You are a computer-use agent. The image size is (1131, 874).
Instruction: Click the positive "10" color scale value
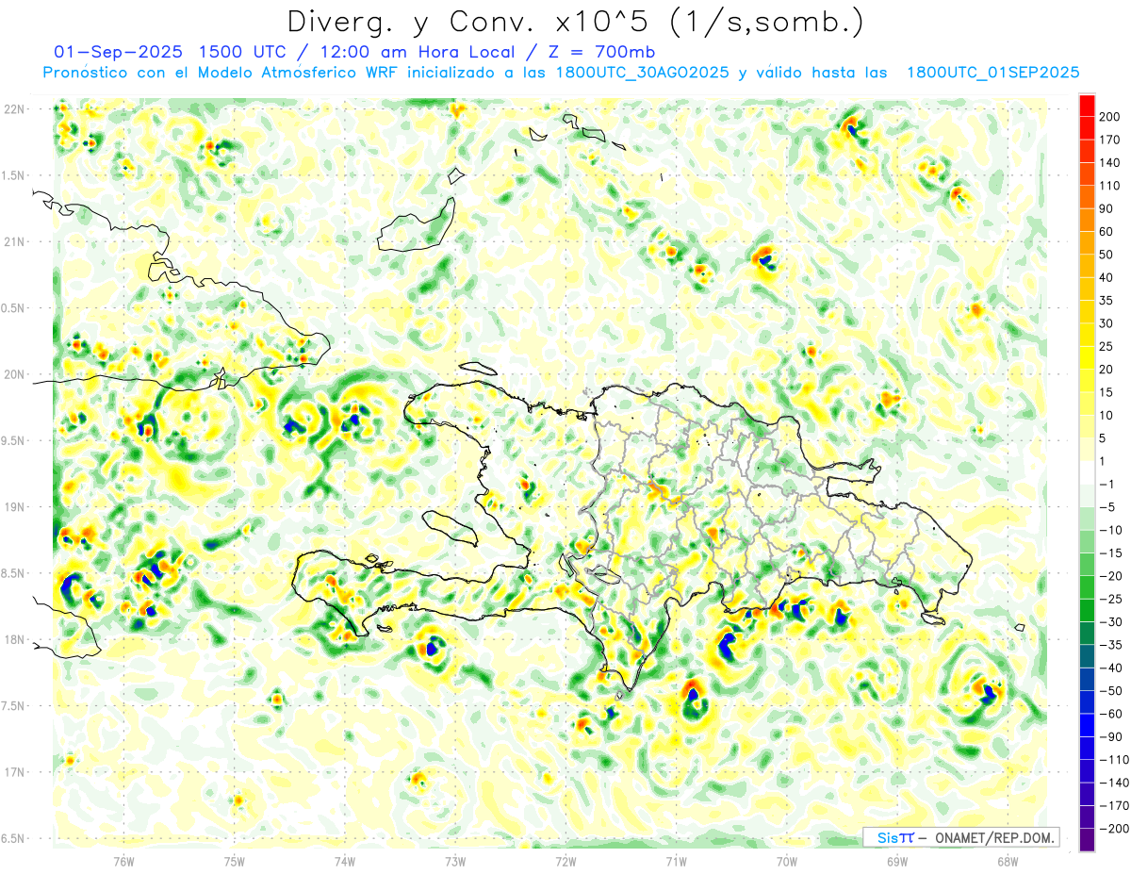(1107, 415)
